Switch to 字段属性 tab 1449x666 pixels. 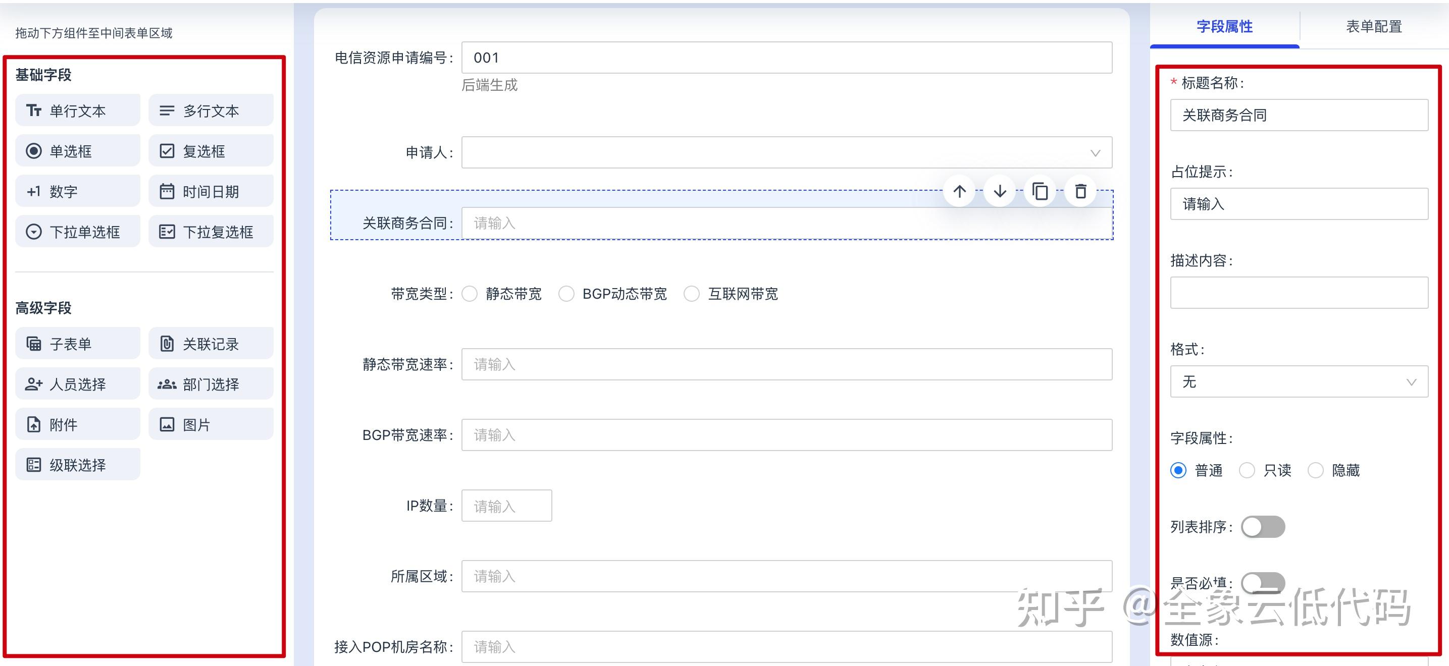point(1224,26)
